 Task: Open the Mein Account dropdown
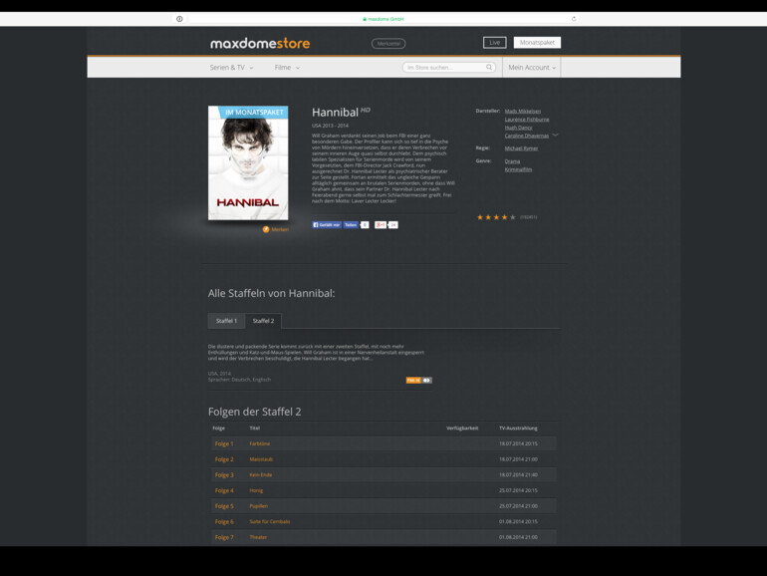pyautogui.click(x=532, y=68)
